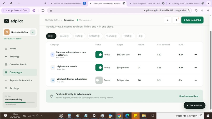The width and height of the screenshot is (212, 119).
Task: Open more options for High-intent search
Action: click(x=195, y=68)
